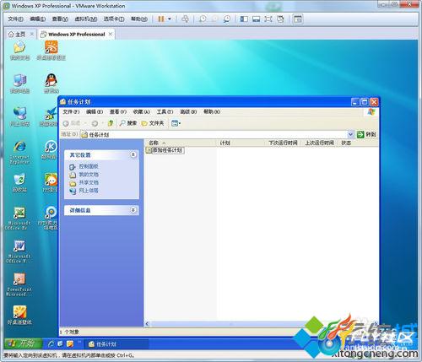This screenshot has width=422, height=362.
Task: Select the QQ penguin desktop icon
Action: 51,83
